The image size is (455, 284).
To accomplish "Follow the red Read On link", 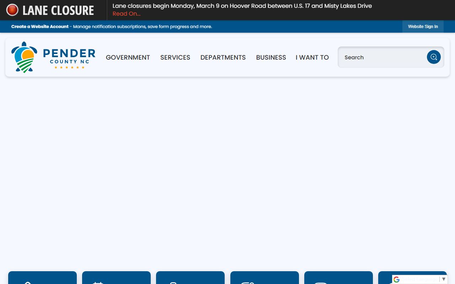I will coord(126,14).
